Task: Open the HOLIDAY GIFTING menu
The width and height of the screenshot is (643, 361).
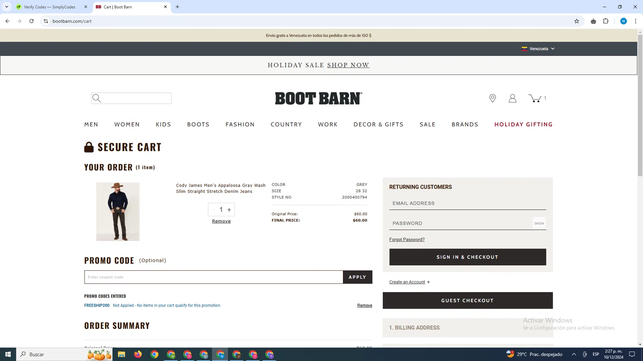Action: point(523,124)
